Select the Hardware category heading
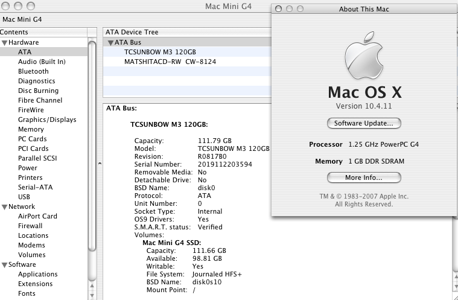The width and height of the screenshot is (458, 300). (x=24, y=42)
